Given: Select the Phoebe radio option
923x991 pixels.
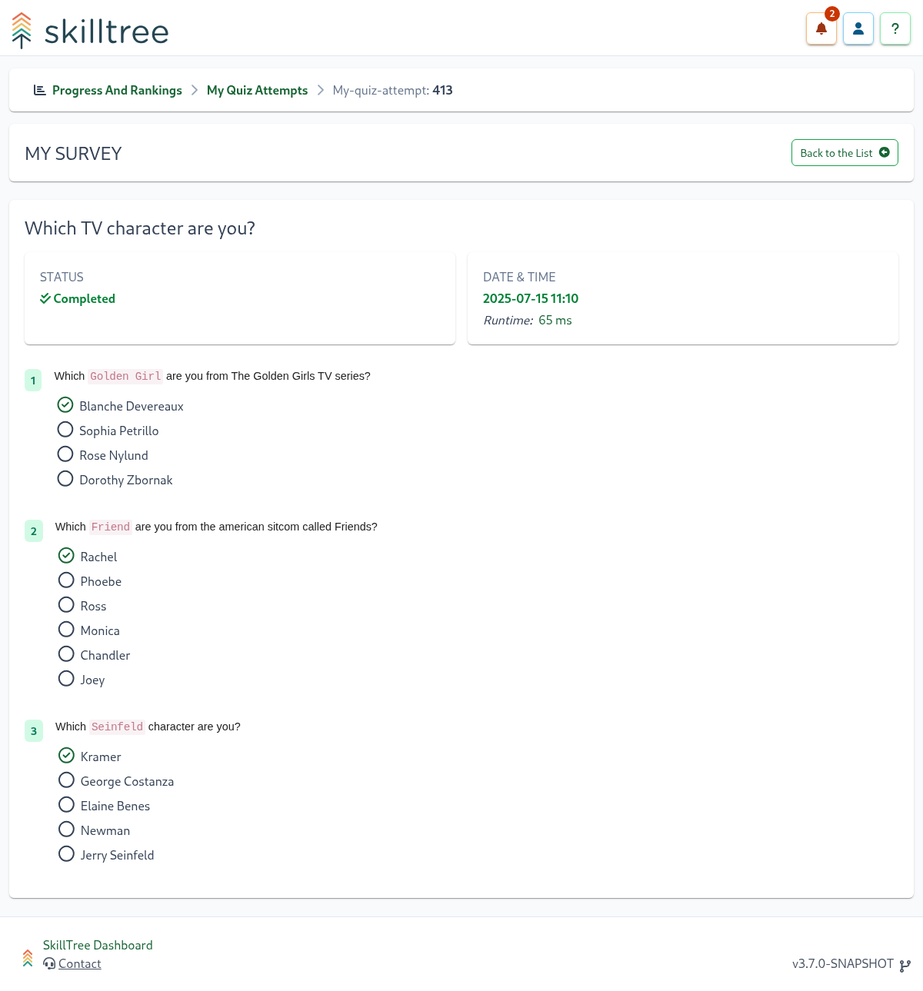Looking at the screenshot, I should click(x=67, y=580).
